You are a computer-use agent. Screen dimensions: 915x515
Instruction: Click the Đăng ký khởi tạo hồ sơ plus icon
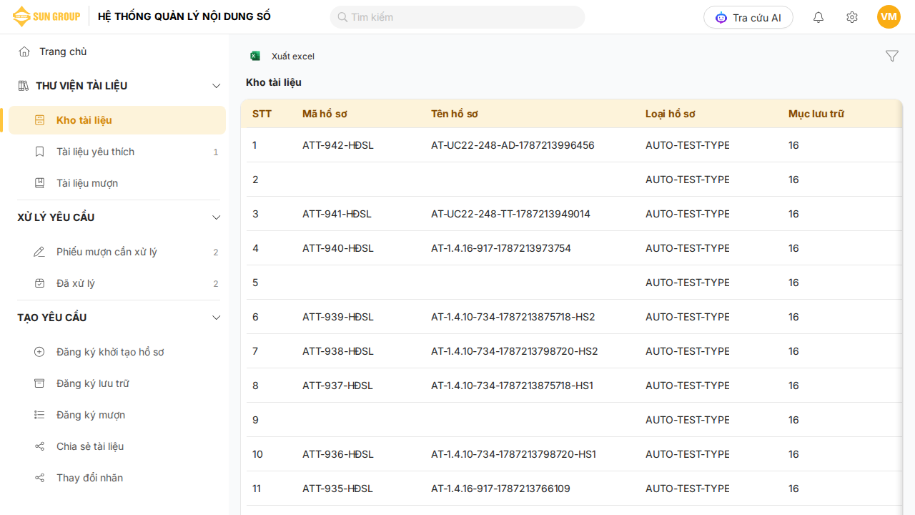[39, 352]
